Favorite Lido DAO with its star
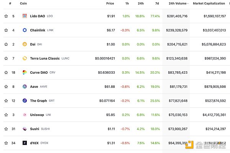The image size is (230, 153). click(x=6, y=16)
